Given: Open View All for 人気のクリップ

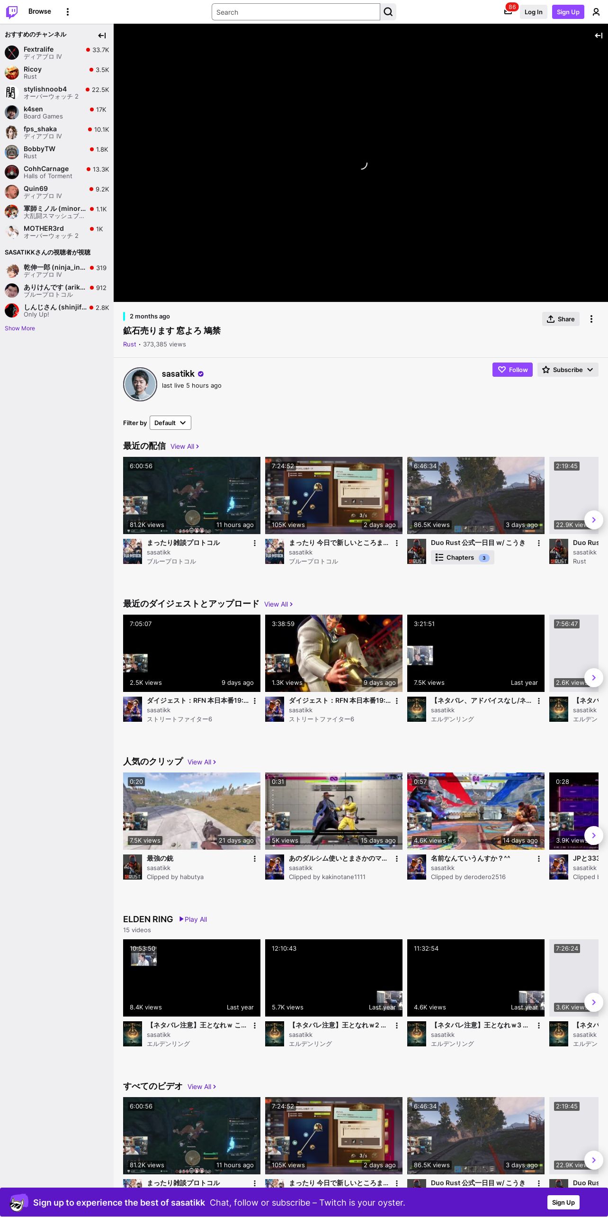Looking at the screenshot, I should (x=202, y=762).
